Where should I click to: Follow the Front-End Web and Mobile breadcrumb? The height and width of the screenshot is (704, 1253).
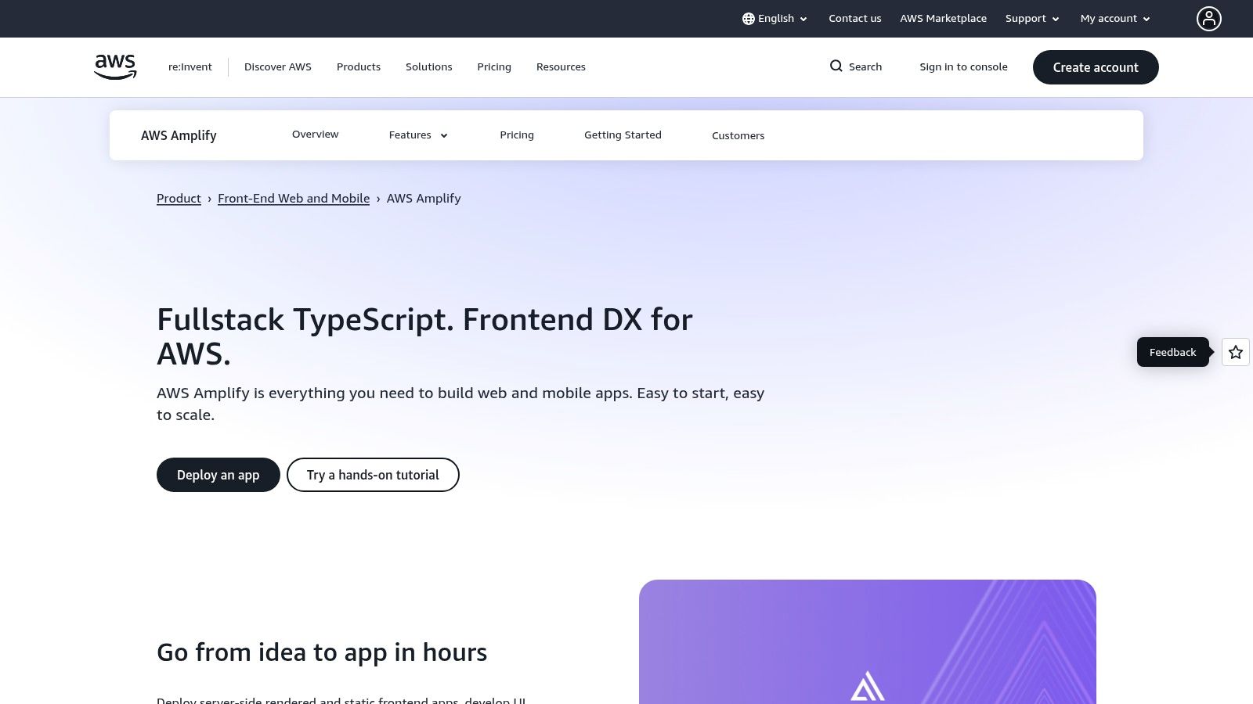[294, 199]
